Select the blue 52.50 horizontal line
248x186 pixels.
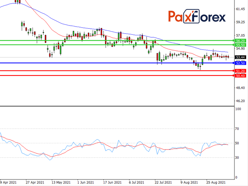tap(117, 63)
